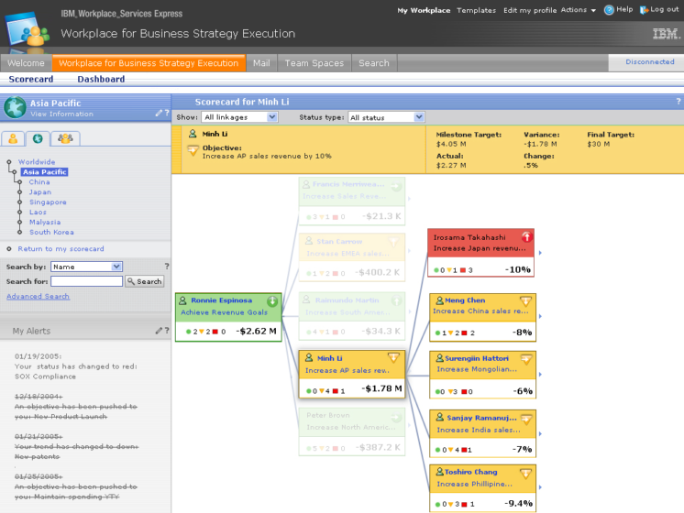The image size is (684, 513).
Task: Open the Show All linkages dropdown
Action: pos(239,117)
